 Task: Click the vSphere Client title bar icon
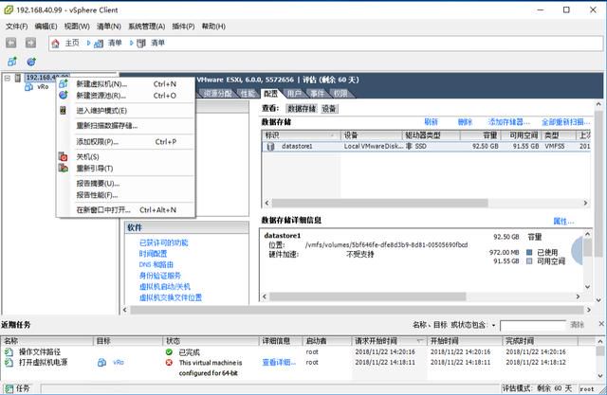[x=9, y=10]
